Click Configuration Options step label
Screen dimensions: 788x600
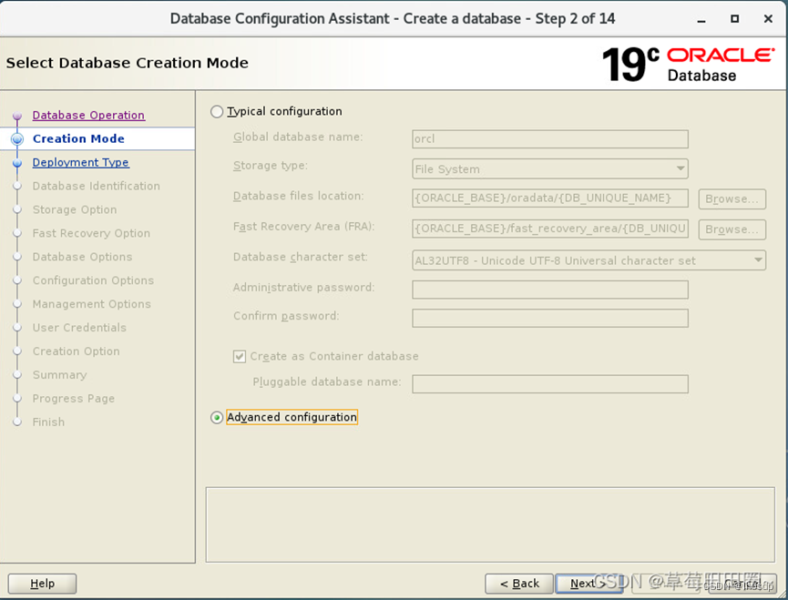tap(93, 280)
